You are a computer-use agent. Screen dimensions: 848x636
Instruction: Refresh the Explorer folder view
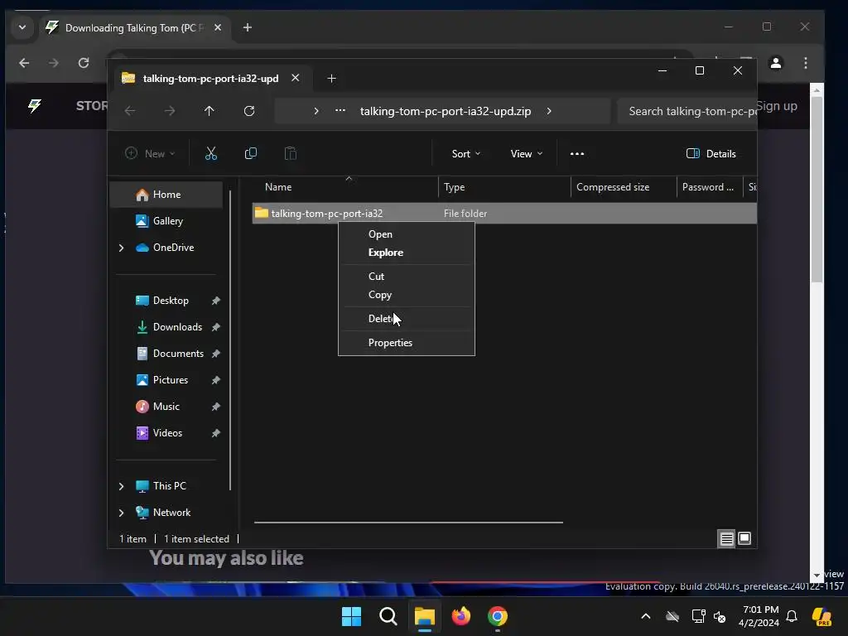(x=248, y=111)
